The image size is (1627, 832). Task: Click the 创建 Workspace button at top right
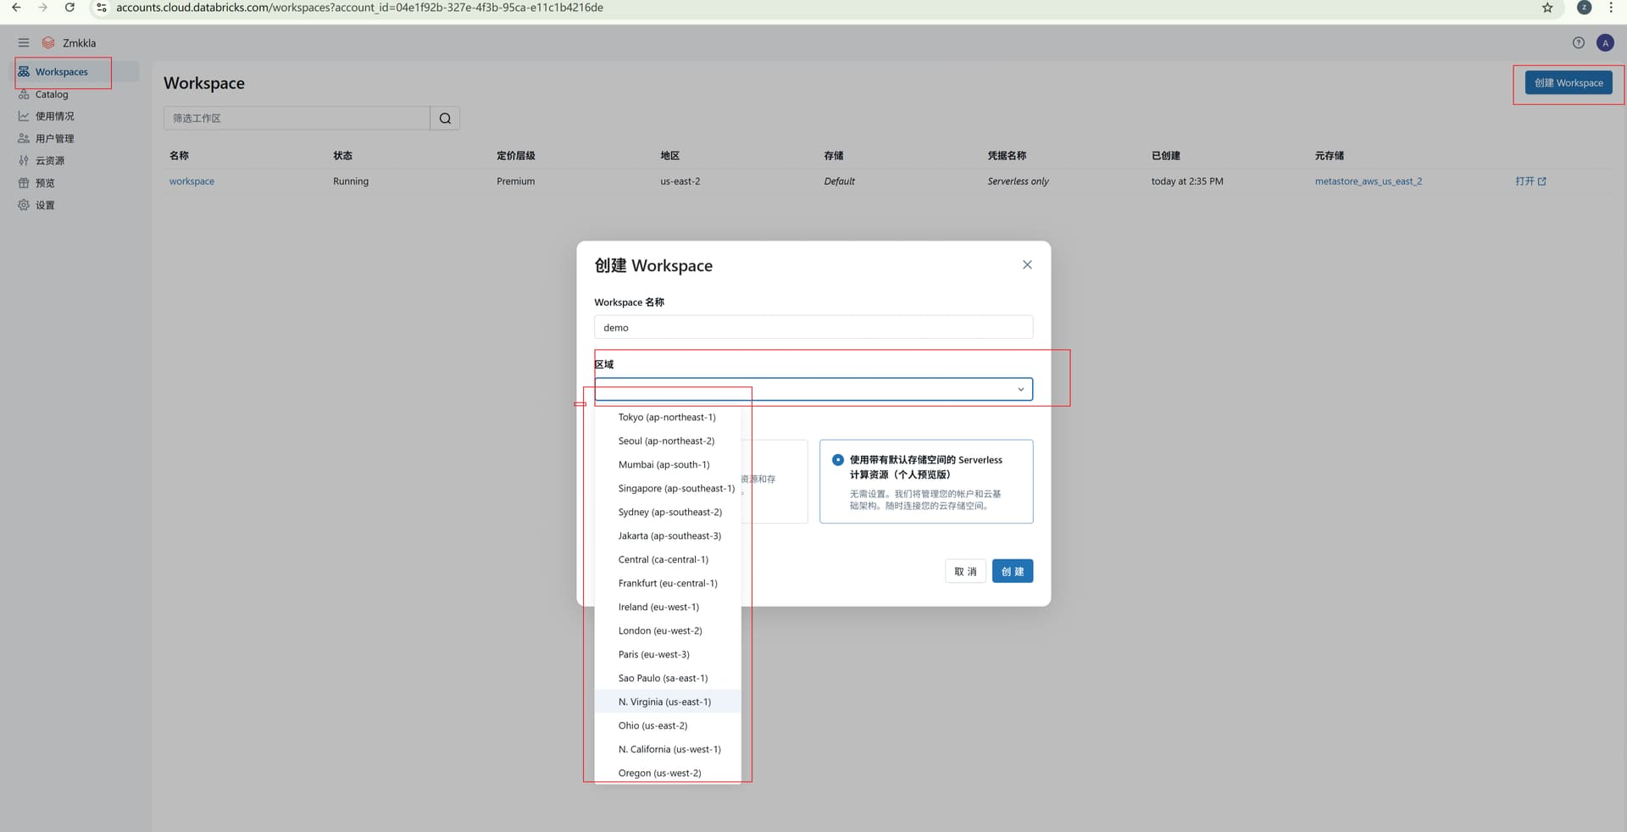[1569, 83]
